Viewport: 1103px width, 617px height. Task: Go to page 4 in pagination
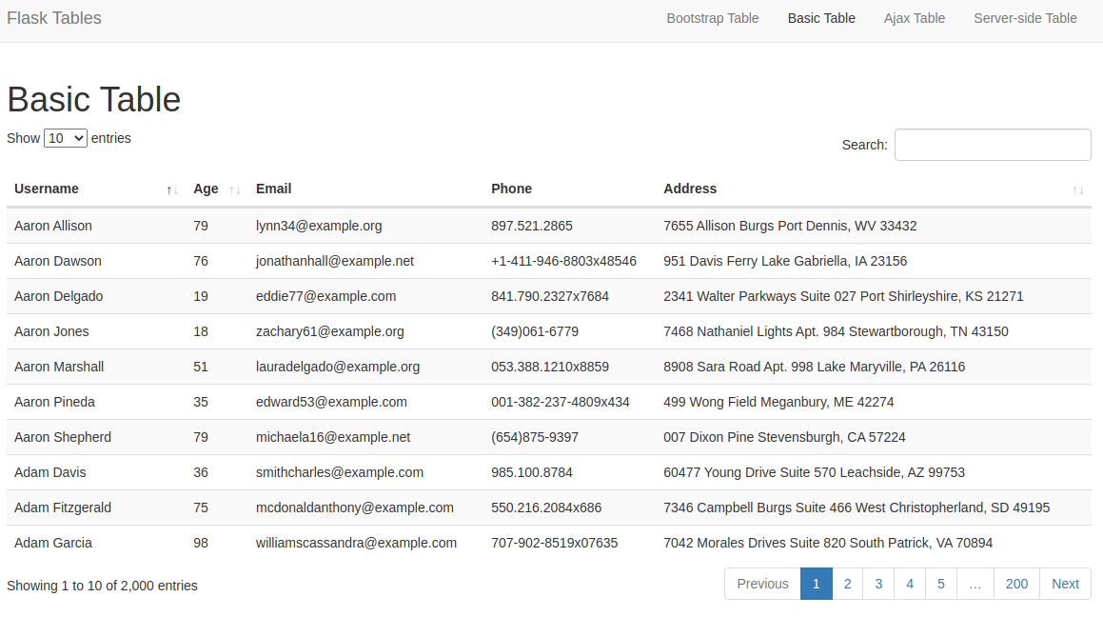pos(910,584)
